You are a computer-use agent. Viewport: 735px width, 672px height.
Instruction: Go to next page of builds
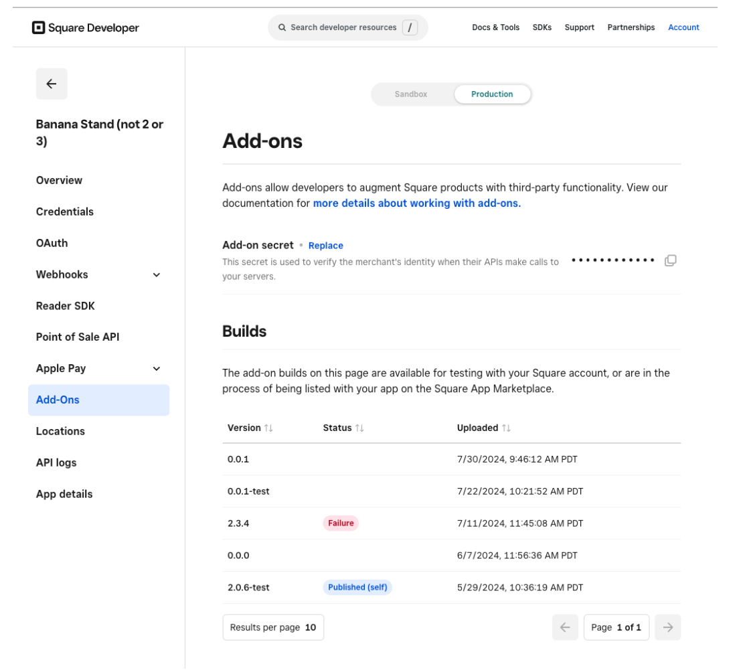pyautogui.click(x=668, y=627)
